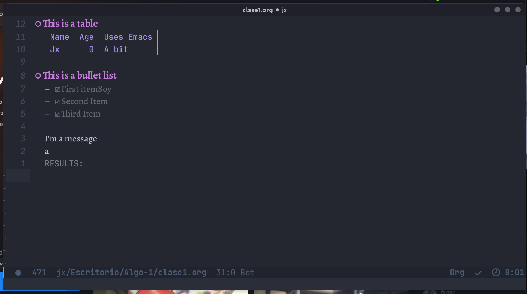
Task: Uncheck the Second Item checkbox
Action: (57, 101)
